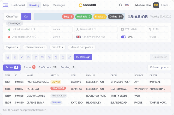The height and width of the screenshot is (115, 174).
Task: Click the NO ANSWER status badge
Action: coord(58,88)
